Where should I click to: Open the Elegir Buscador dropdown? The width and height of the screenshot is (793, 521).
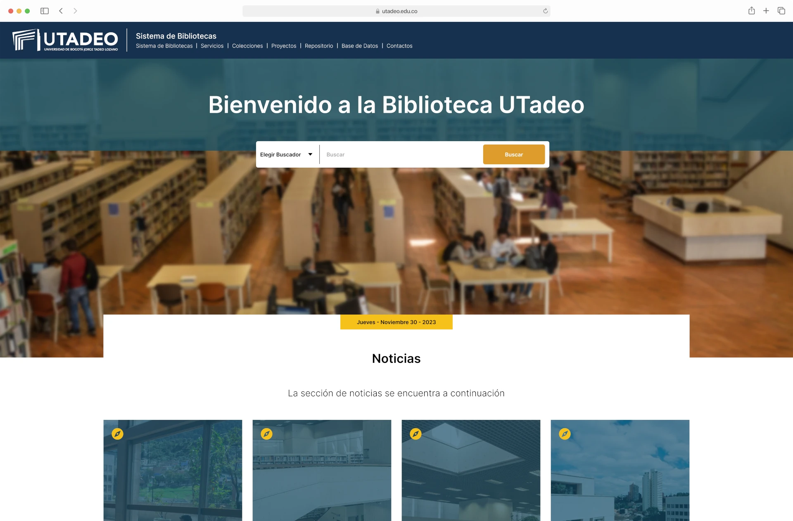[x=287, y=154]
